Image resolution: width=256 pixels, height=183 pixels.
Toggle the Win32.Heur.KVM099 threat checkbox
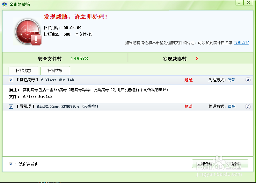[11, 106]
